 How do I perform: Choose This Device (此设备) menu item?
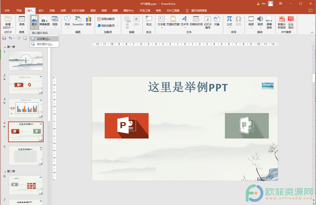click(44, 39)
